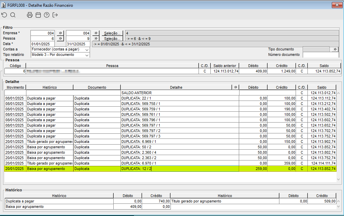Click the Empresa Seleção button

click(x=112, y=33)
